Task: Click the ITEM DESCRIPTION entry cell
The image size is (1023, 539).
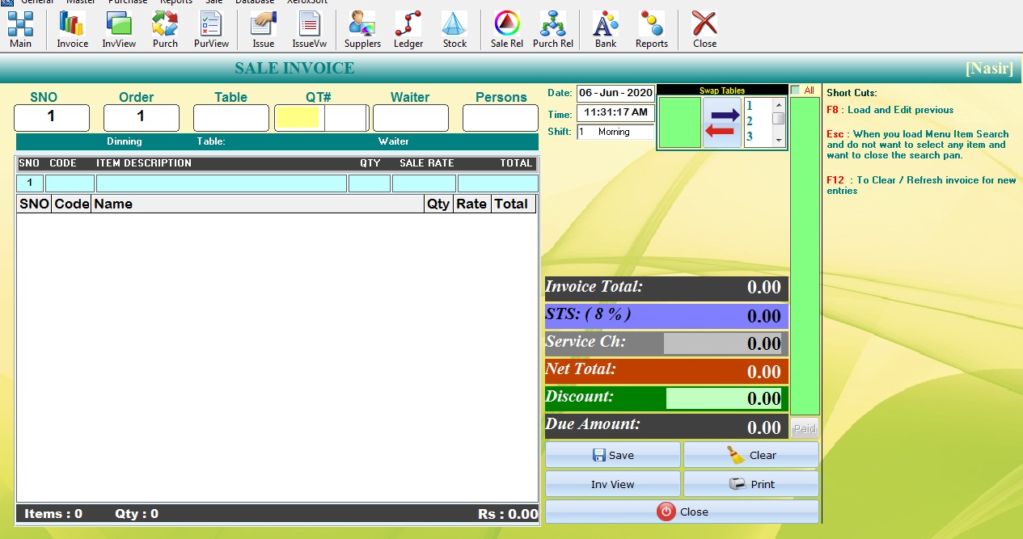Action: pos(222,183)
